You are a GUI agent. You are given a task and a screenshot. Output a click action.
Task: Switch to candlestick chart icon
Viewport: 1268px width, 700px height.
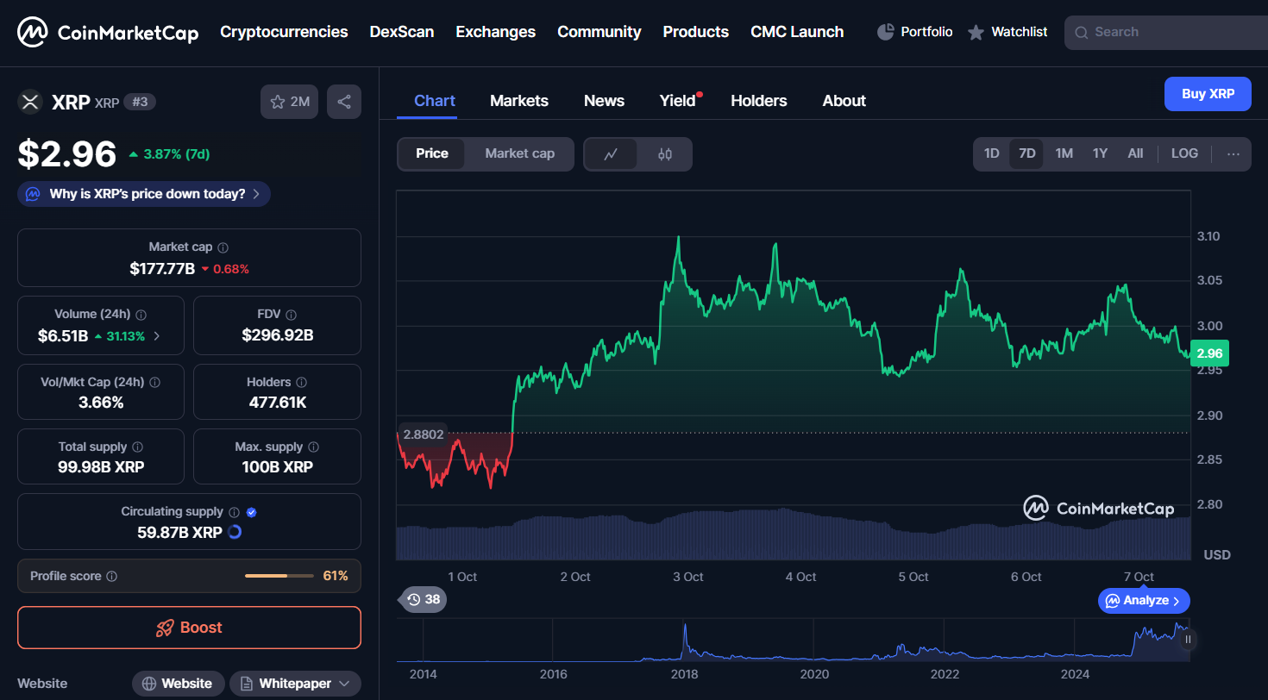tap(664, 154)
